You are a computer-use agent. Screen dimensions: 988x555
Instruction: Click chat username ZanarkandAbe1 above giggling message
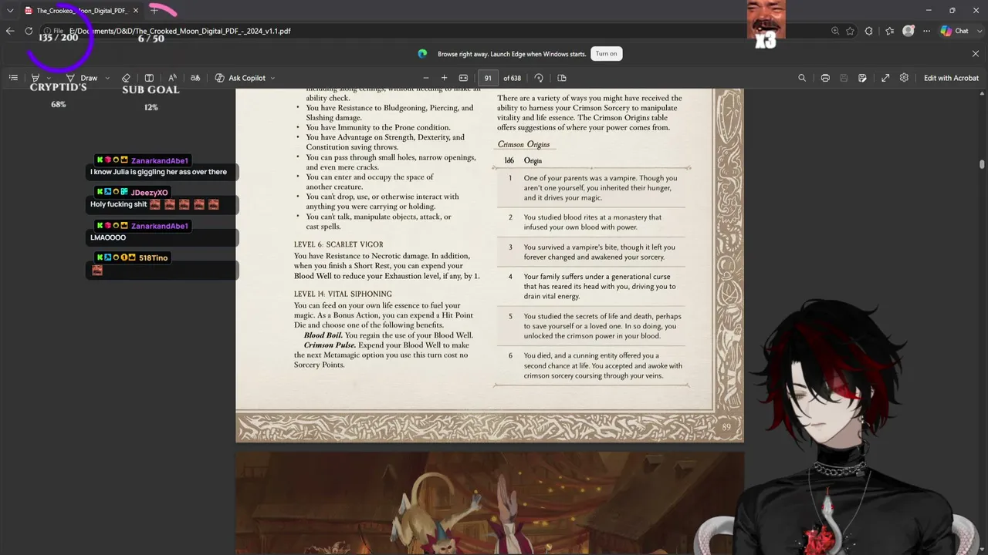pyautogui.click(x=160, y=160)
